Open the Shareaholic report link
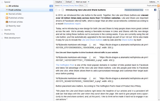160x101 pixels. [x=72, y=24]
